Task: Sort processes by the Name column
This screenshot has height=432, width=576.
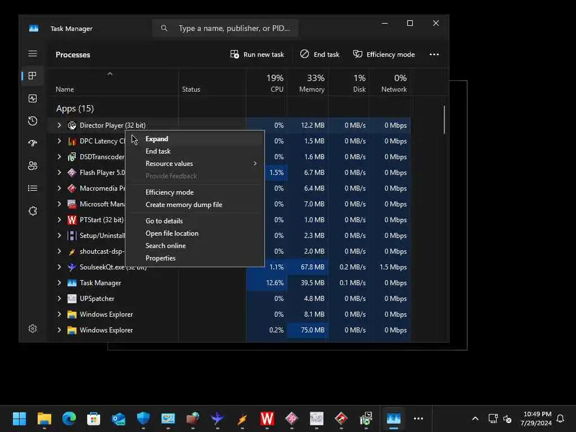Action: coord(113,83)
